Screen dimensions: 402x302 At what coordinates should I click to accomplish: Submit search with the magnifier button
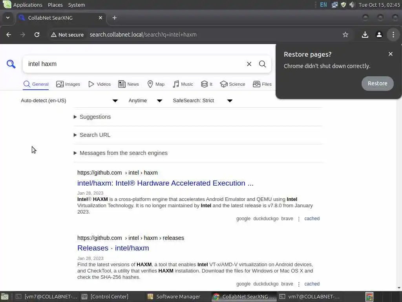click(x=262, y=64)
